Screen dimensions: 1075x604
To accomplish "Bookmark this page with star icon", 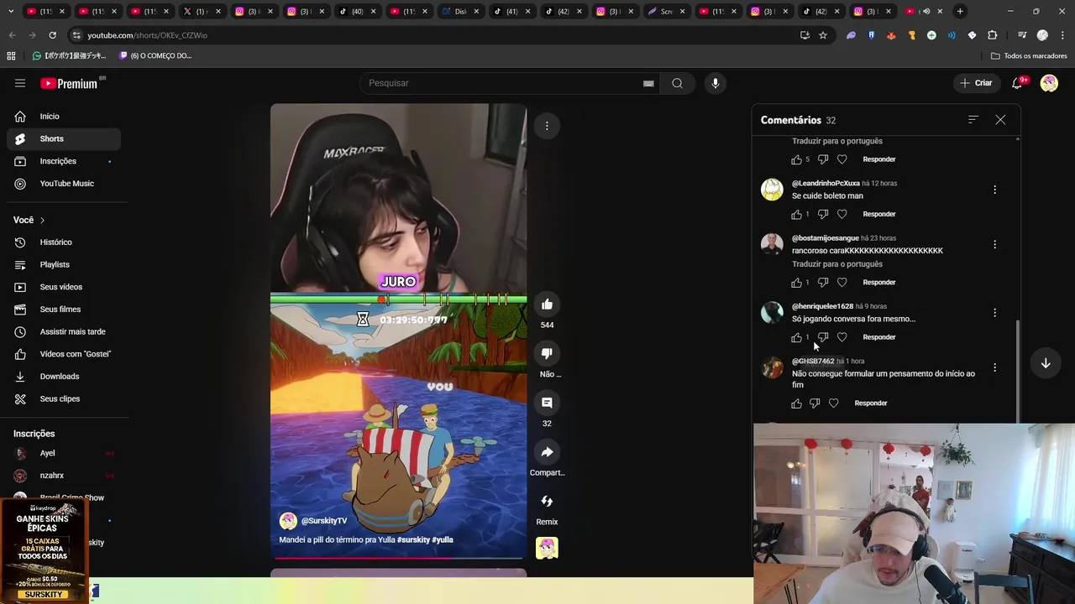I will tap(823, 35).
